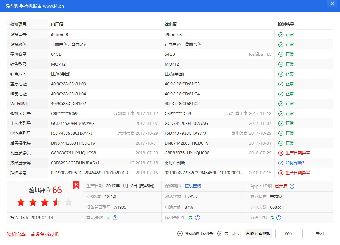Toggle the 显示水印 checkbox
340x245 pixels.
coord(220,234)
